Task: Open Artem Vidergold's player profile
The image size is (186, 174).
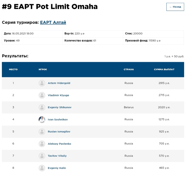Action: [59, 83]
